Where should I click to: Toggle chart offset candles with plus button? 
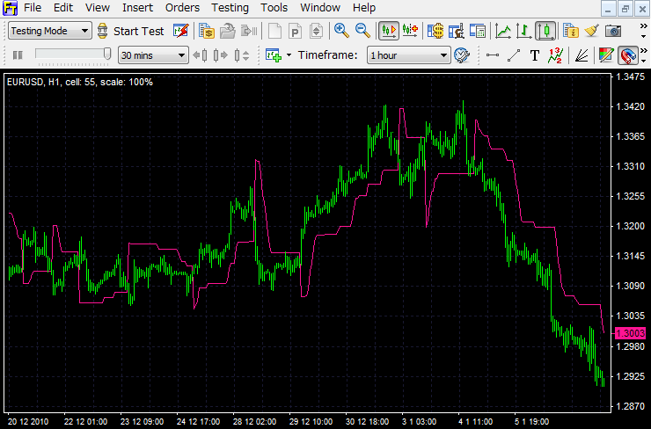(x=410, y=31)
